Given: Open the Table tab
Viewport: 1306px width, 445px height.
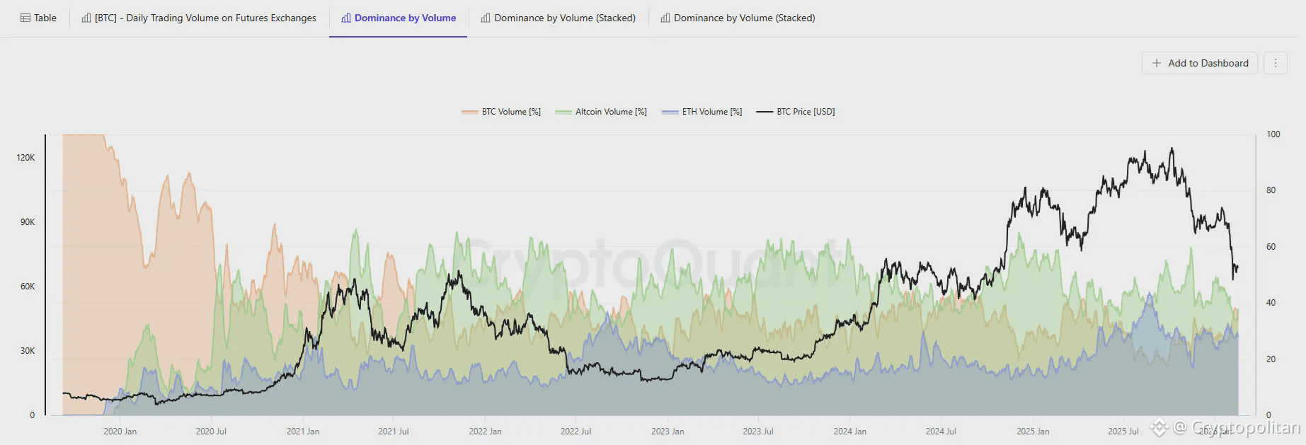Looking at the screenshot, I should 38,17.
